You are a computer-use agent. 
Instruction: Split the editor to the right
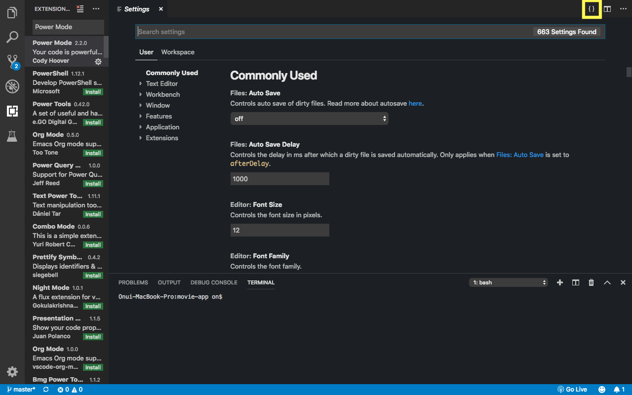pyautogui.click(x=607, y=9)
